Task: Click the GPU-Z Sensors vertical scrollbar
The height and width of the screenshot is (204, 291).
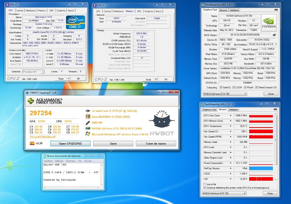Action: (x=276, y=146)
